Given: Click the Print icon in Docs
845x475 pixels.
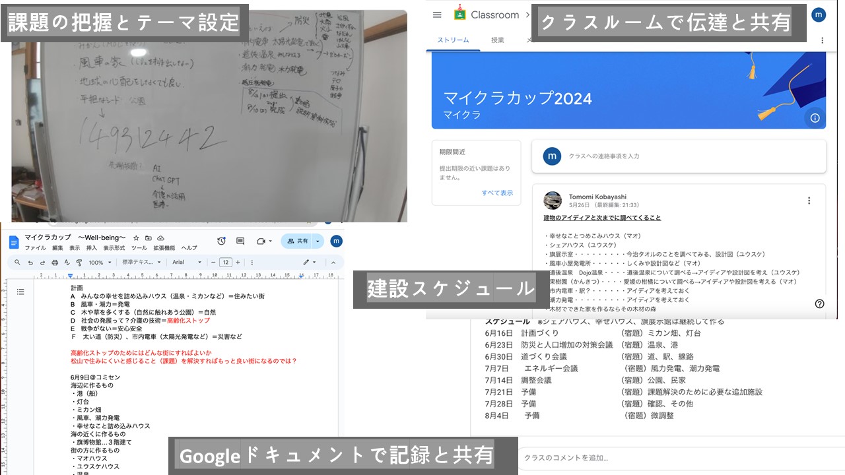Looking at the screenshot, I should click(x=55, y=263).
